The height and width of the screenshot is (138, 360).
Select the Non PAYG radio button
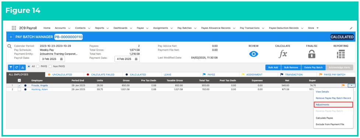tap(50, 66)
